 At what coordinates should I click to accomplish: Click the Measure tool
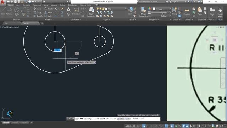[x=187, y=11]
